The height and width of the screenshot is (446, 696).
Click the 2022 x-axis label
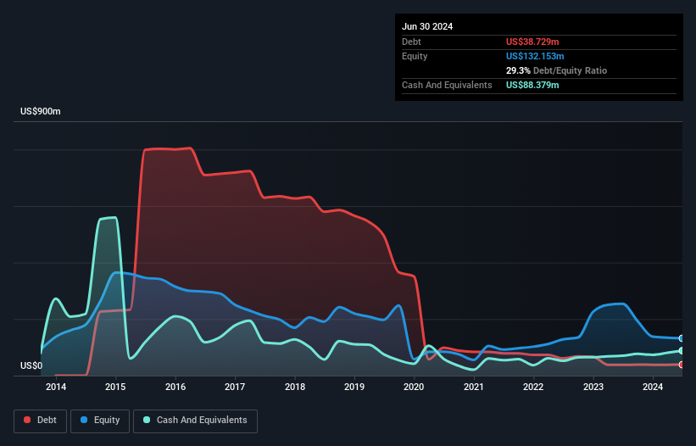pos(533,387)
